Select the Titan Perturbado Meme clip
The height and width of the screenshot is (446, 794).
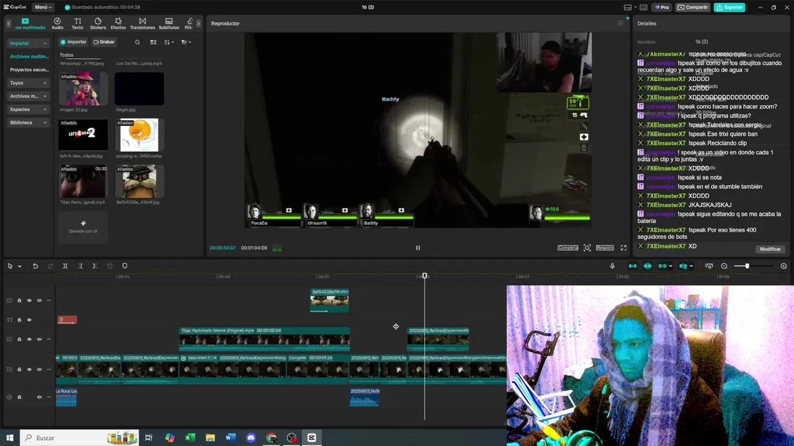pos(264,339)
